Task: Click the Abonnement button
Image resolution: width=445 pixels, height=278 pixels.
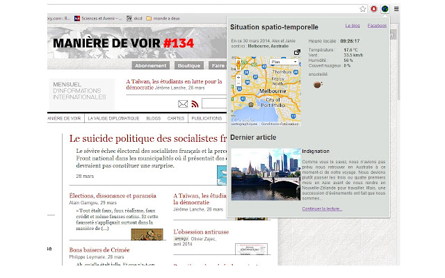Action: [151, 65]
